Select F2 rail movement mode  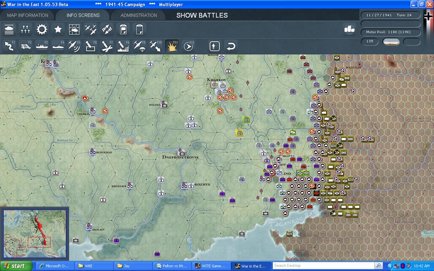[x=26, y=46]
